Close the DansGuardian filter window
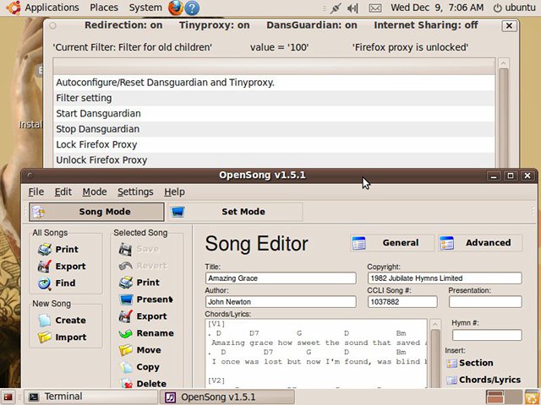541x405 pixels. (509, 26)
